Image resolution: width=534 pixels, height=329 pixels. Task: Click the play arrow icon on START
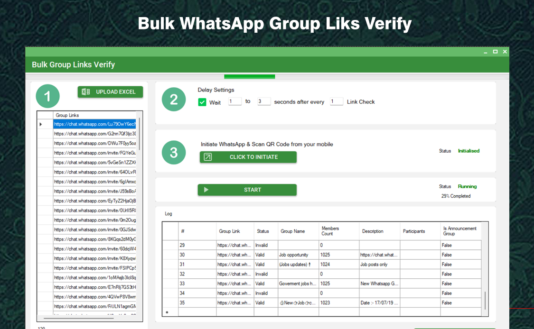206,190
